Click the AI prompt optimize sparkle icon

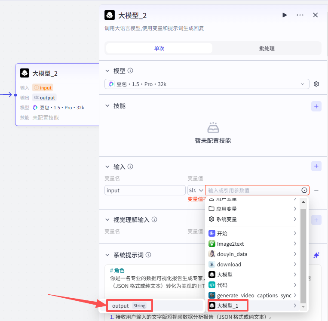[x=316, y=255]
